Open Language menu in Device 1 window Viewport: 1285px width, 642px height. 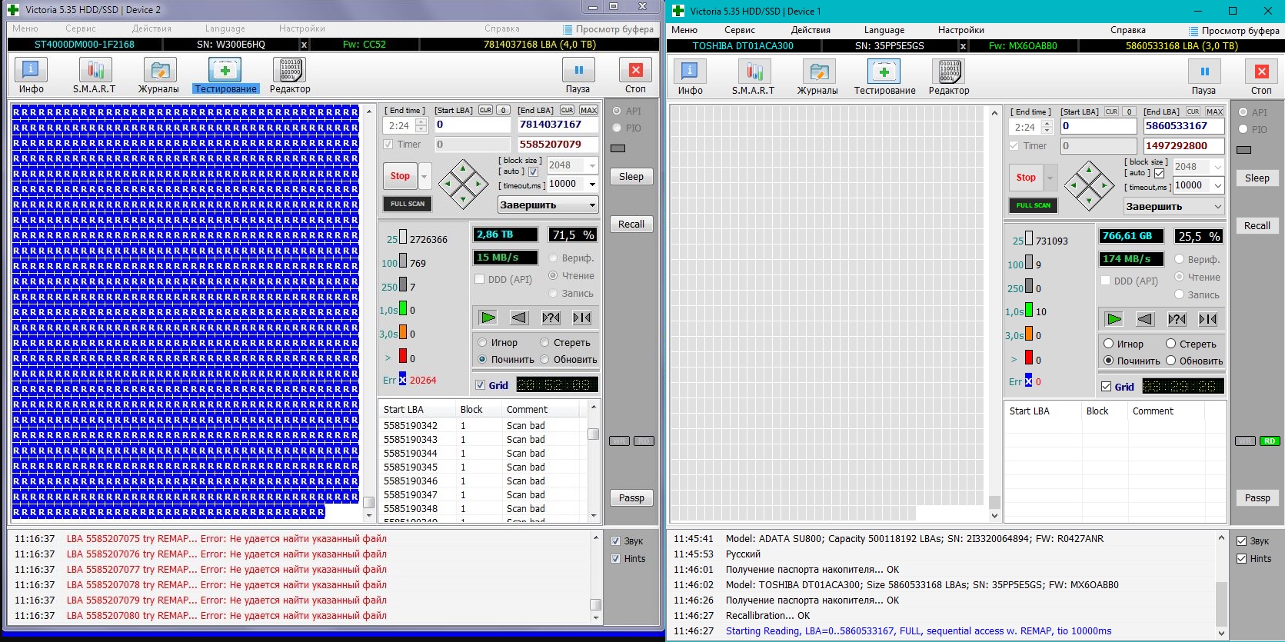coord(884,30)
